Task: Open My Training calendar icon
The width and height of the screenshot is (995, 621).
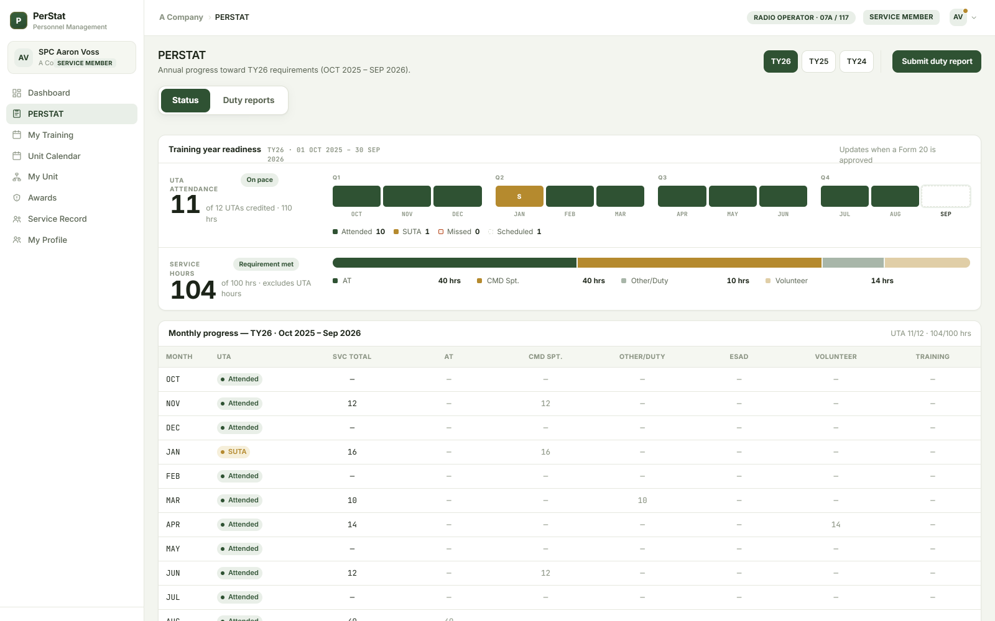Action: coord(17,135)
